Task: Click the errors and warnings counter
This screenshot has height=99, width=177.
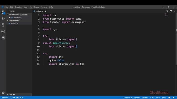Action: click(x=20, y=98)
